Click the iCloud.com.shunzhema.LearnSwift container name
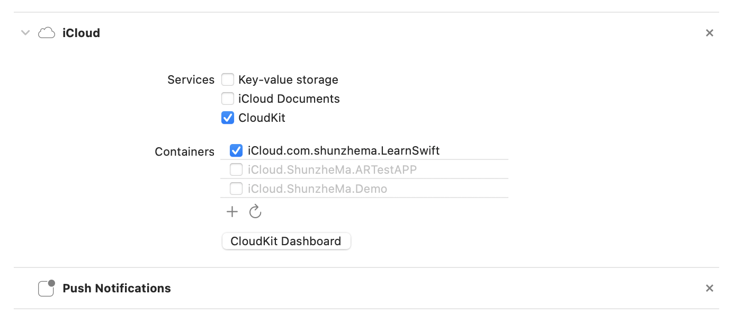Screen dimensions: 734x322 (344, 150)
